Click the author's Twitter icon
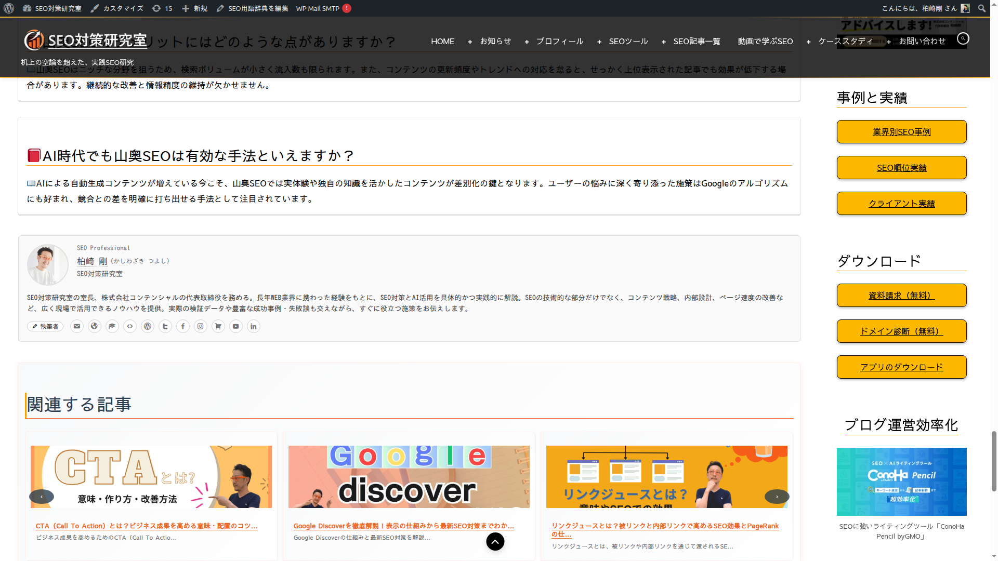Image resolution: width=998 pixels, height=561 pixels. (165, 326)
